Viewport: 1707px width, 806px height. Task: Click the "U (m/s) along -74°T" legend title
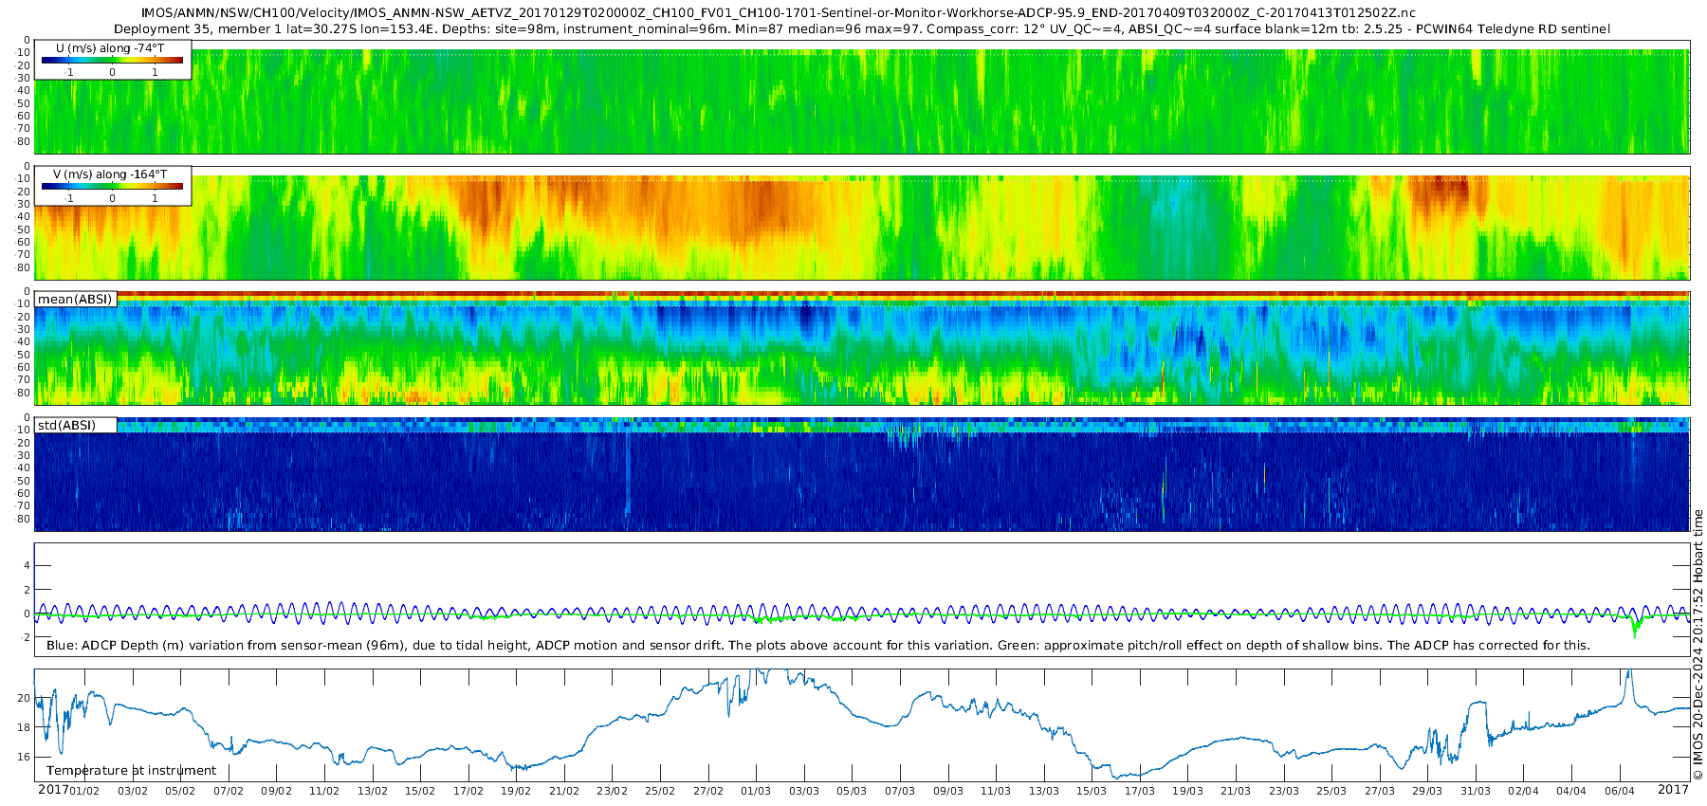click(110, 48)
